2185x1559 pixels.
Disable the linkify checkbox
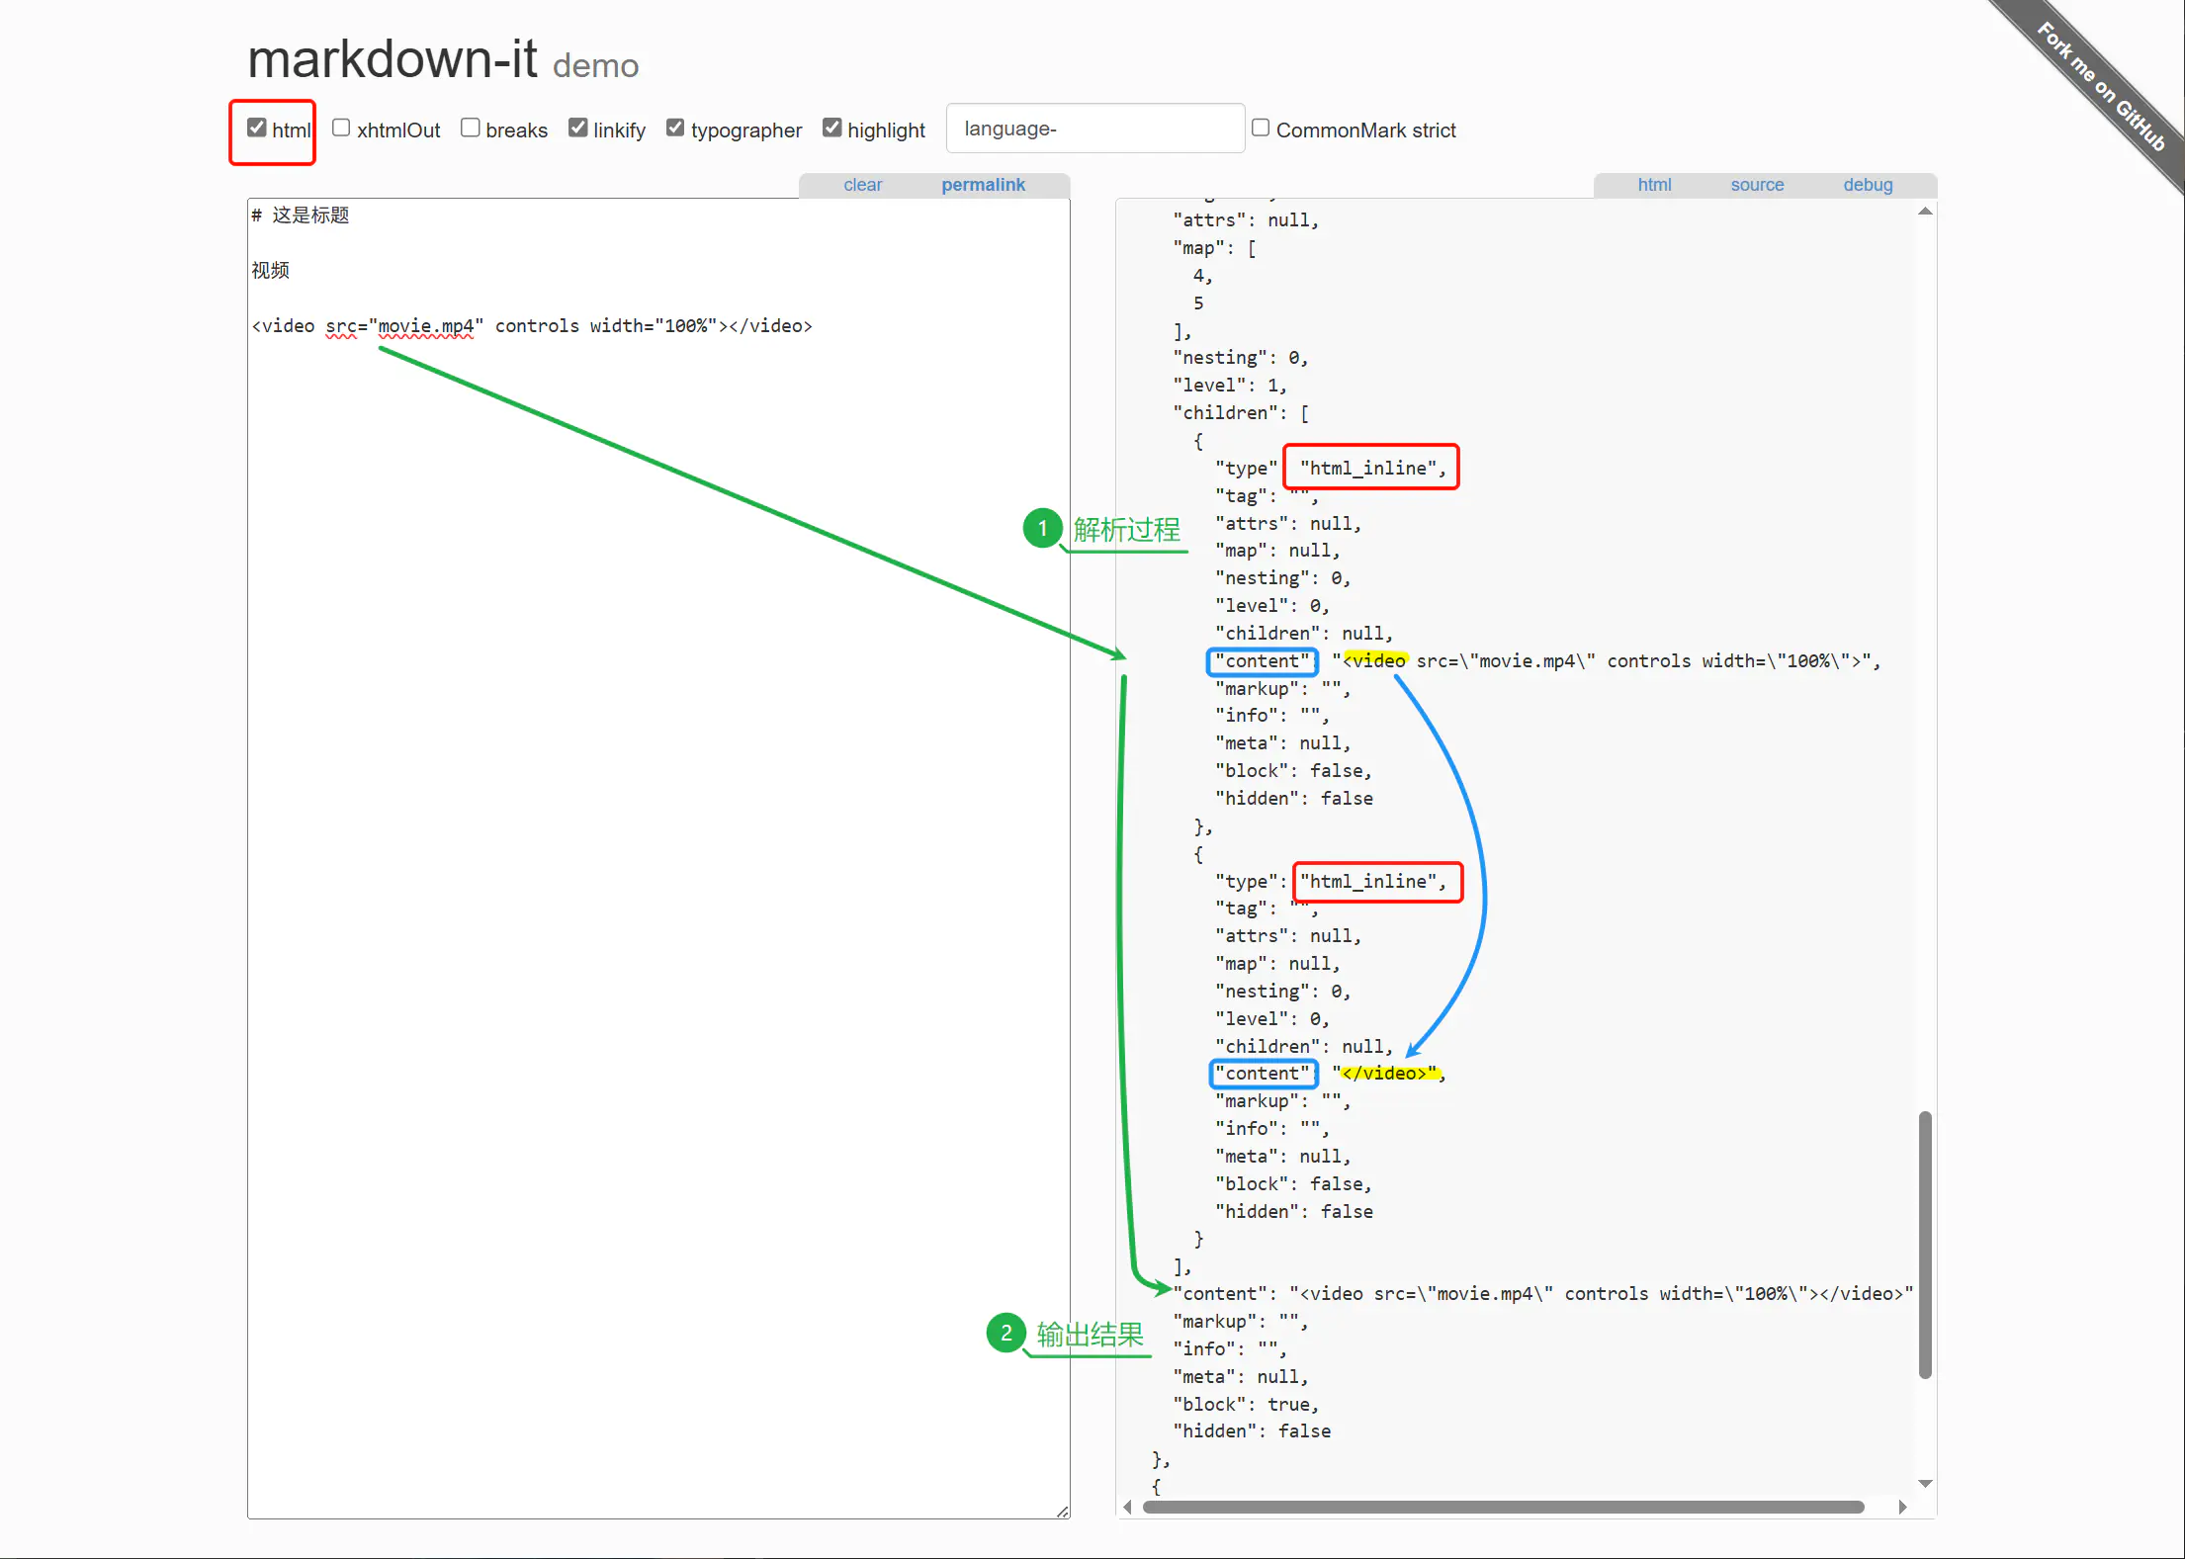point(578,128)
